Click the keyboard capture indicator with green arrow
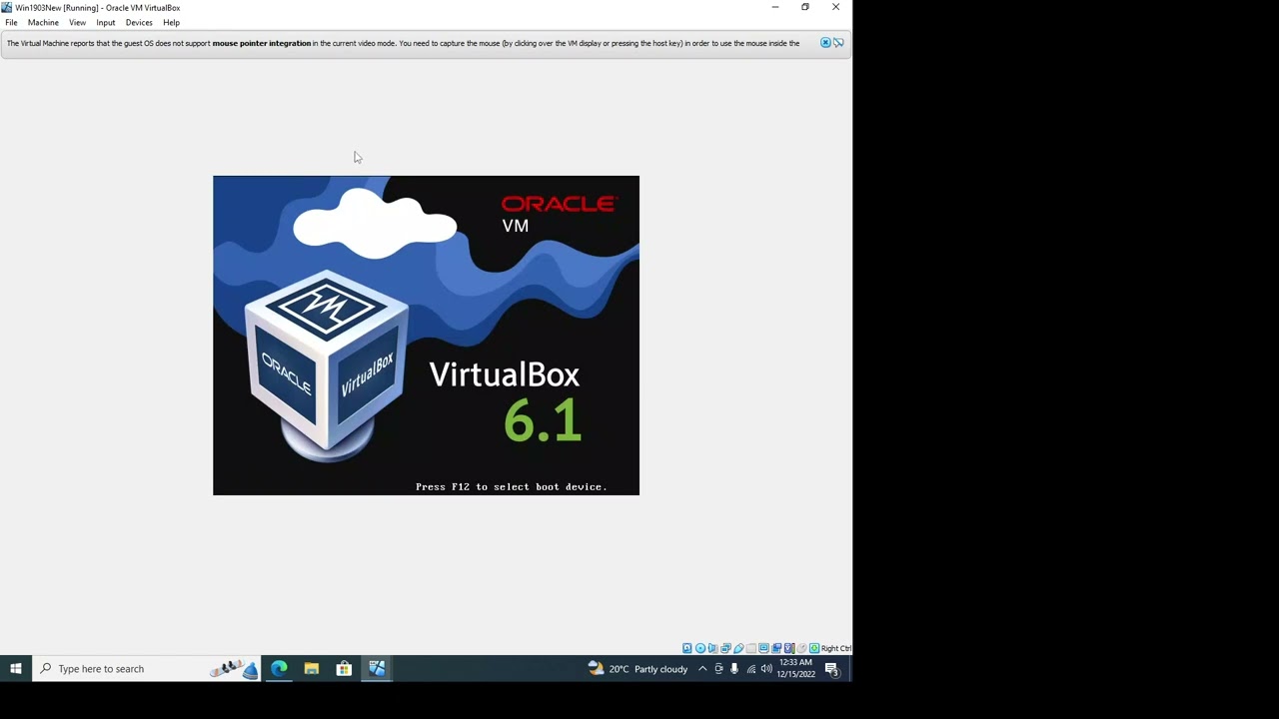 tap(814, 649)
